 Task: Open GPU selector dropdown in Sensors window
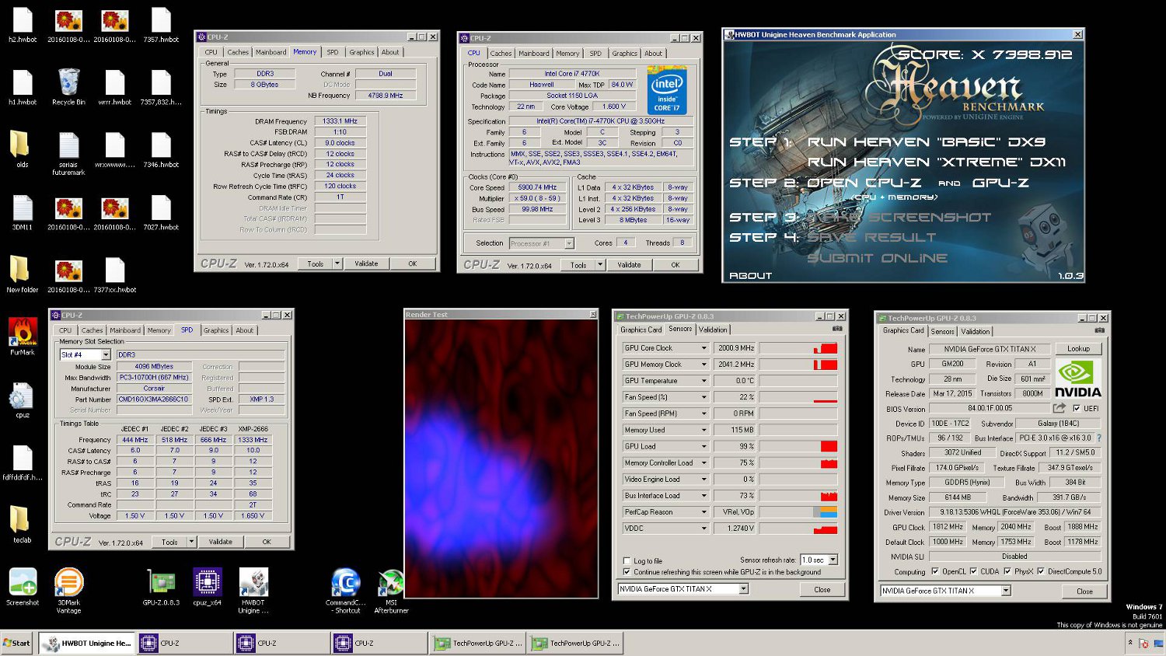point(743,589)
